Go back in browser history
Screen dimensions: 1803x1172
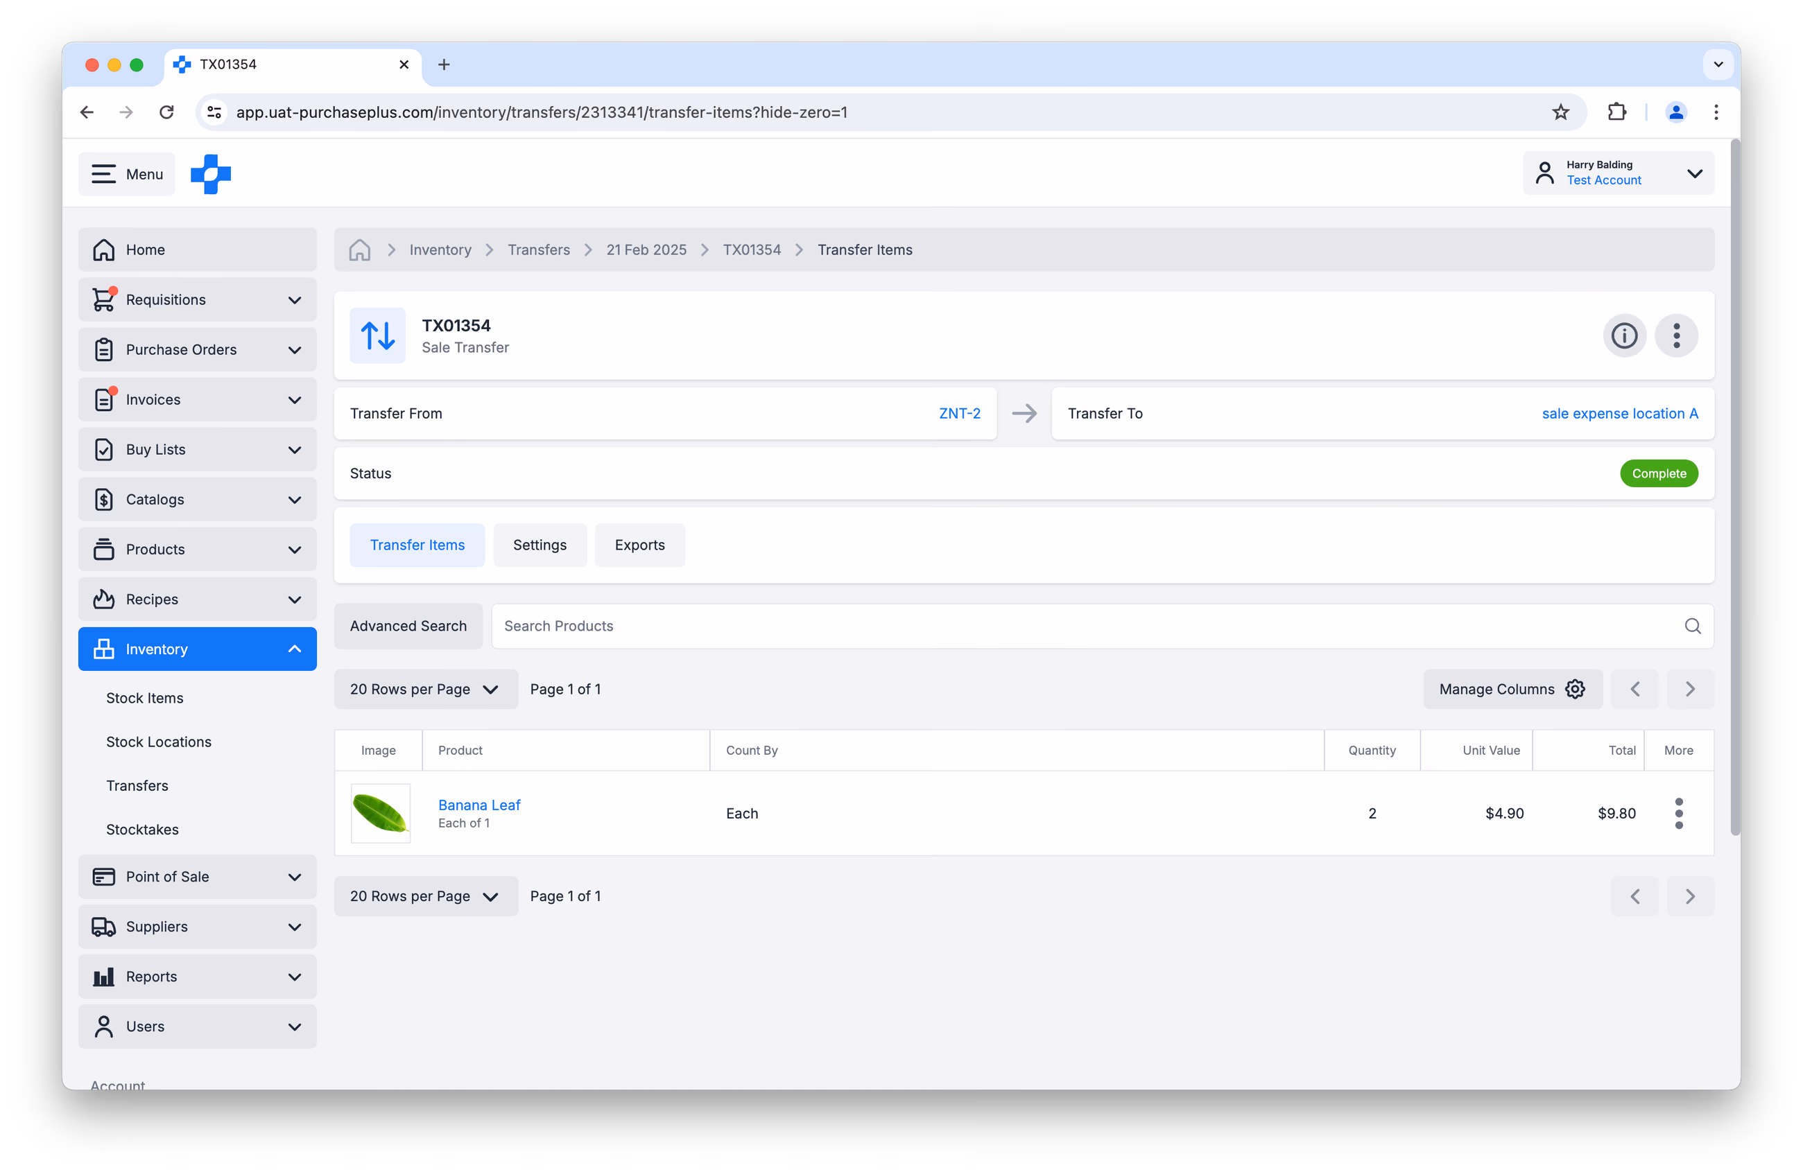click(x=87, y=112)
